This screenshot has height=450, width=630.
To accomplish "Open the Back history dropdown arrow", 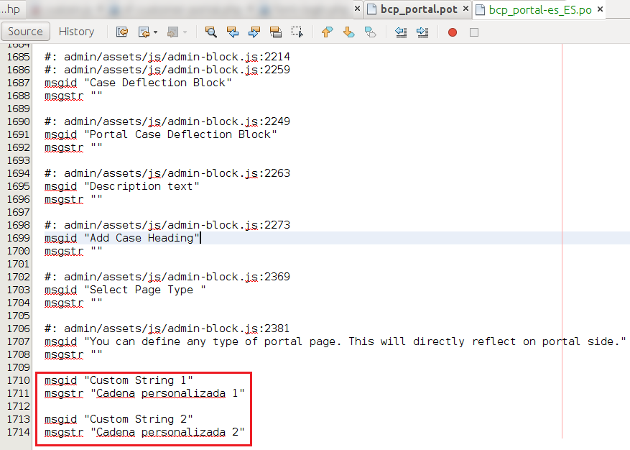I will [156, 32].
